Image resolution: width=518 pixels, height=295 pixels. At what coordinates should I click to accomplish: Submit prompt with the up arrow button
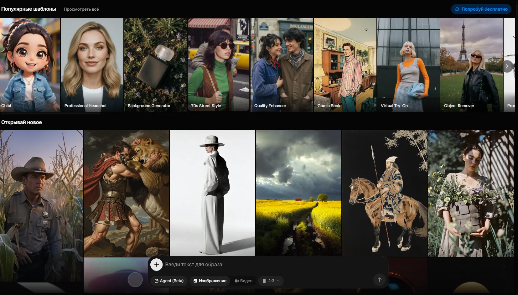pos(379,280)
